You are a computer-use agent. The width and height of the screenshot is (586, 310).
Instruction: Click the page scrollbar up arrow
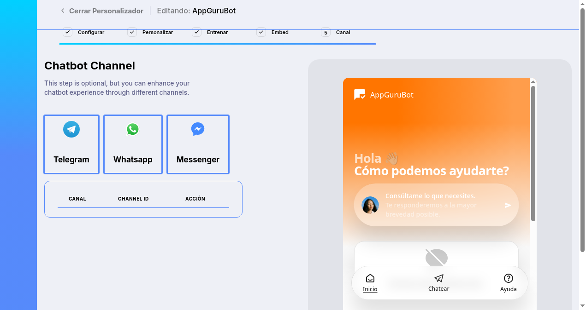[x=582, y=4]
